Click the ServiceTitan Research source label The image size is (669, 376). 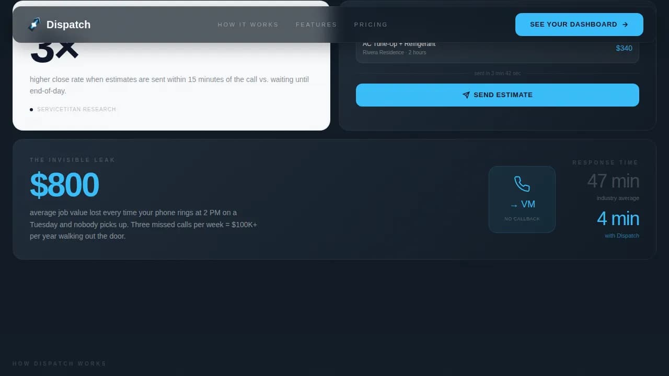[x=76, y=110]
